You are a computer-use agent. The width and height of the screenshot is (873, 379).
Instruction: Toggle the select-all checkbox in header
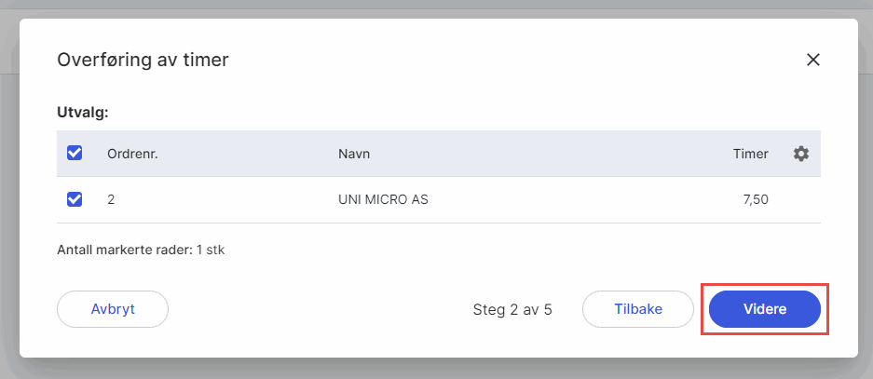point(75,154)
